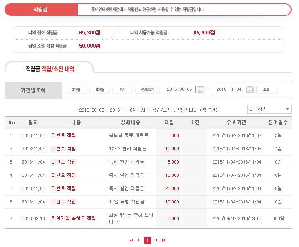Image resolution: width=299 pixels, height=247 pixels.
Task: Go to the first page double-arrow icon
Action: coord(131,240)
